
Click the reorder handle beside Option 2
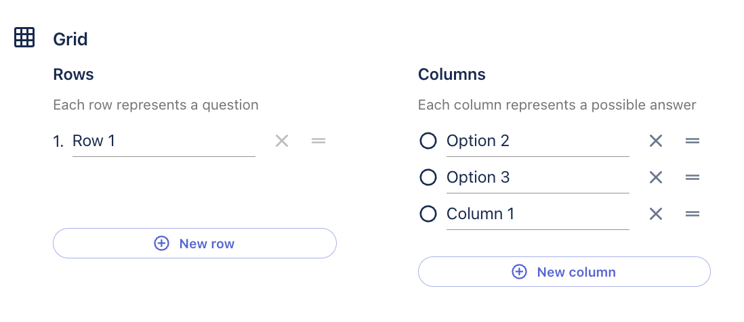(x=692, y=141)
